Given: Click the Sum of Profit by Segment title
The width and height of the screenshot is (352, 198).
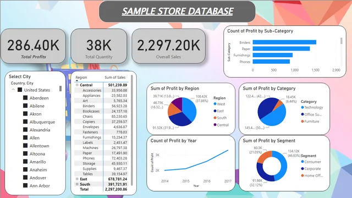Looking at the screenshot, I should pos(269,141).
